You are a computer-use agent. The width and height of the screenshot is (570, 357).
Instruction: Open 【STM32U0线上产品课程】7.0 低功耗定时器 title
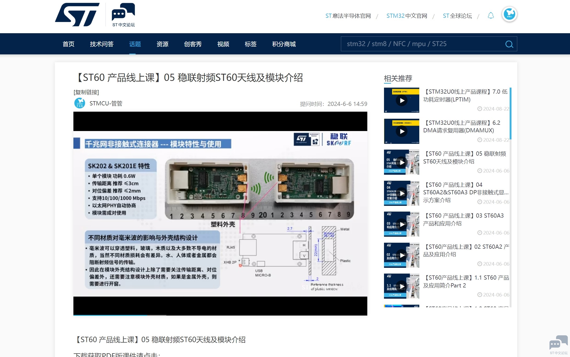(x=465, y=95)
